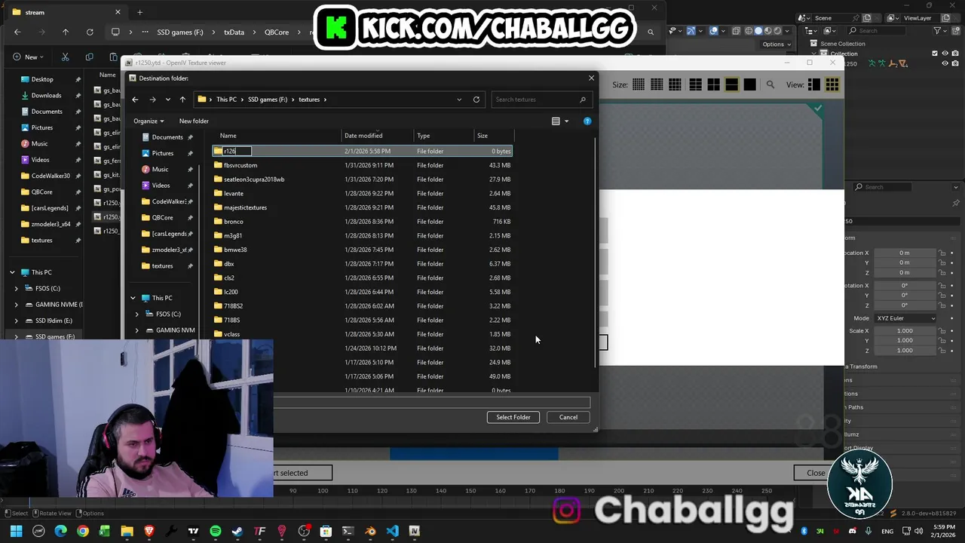The image size is (965, 543).
Task: Choose the four-tile size icon in OpenIV
Action: 713,84
